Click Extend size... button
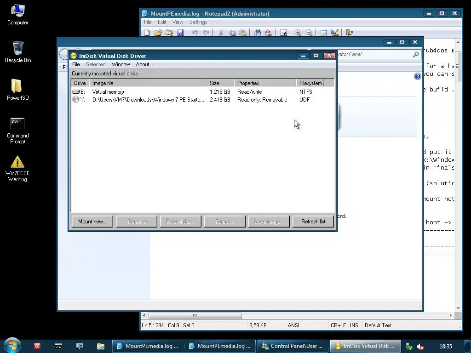The height and width of the screenshot is (353, 471). coord(180,222)
